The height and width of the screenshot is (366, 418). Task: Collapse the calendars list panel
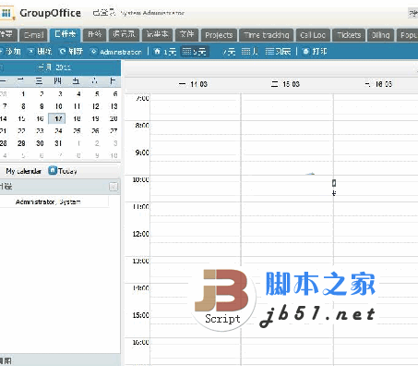coord(113,187)
